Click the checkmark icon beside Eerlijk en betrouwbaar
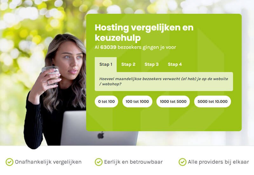 98,162
